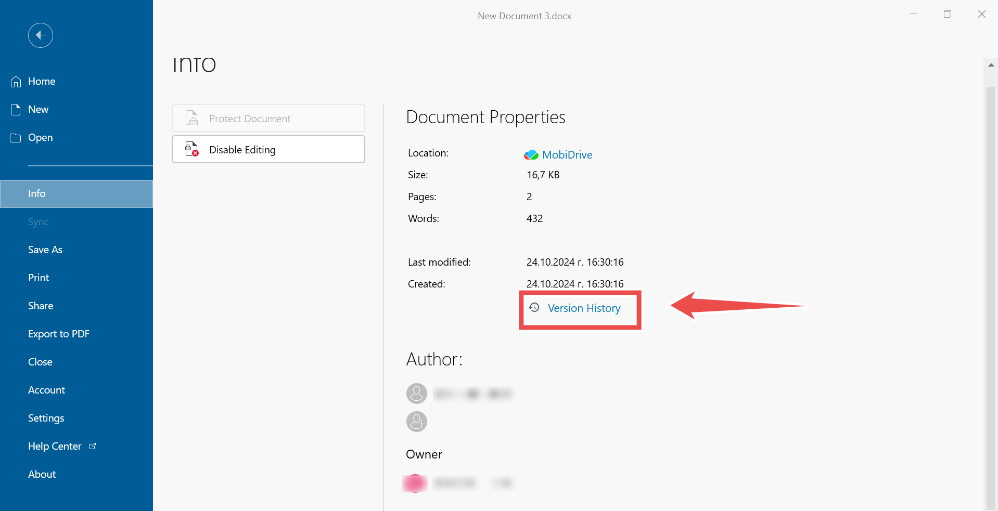998x511 pixels.
Task: Click the add author icon
Action: [417, 422]
